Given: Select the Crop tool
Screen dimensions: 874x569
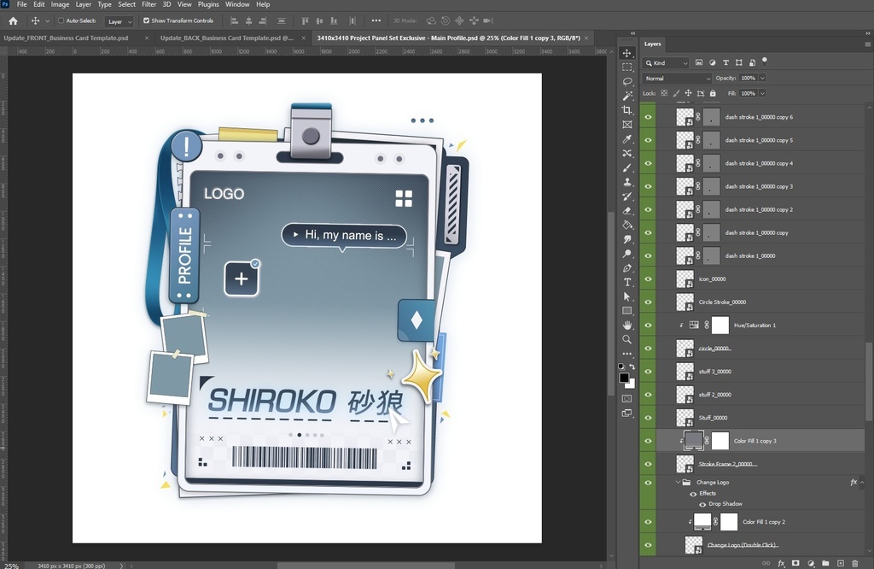Looking at the screenshot, I should [x=627, y=110].
